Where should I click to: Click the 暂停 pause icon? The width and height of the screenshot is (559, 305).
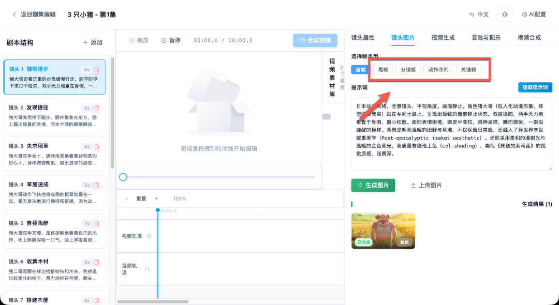[163, 40]
